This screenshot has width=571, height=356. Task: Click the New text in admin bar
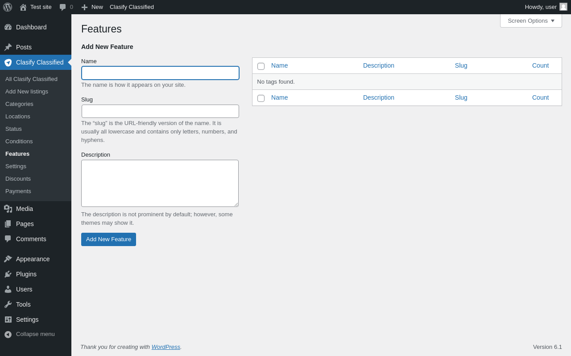(97, 7)
